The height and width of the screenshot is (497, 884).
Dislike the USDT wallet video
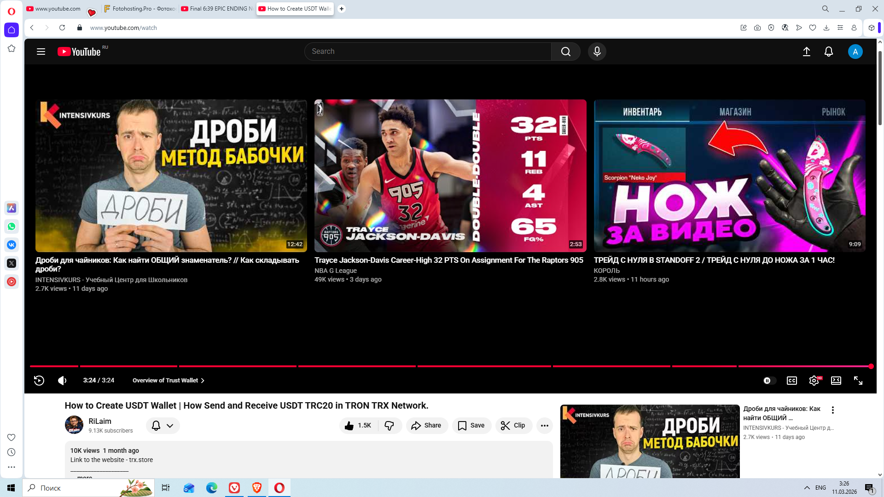390,426
